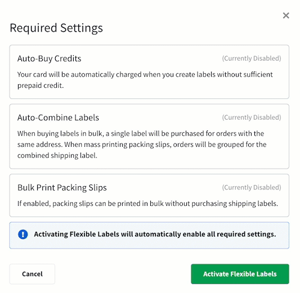Image resolution: width=300 pixels, height=293 pixels.
Task: Click the Activating Flexible Labels notice text
Action: click(155, 235)
